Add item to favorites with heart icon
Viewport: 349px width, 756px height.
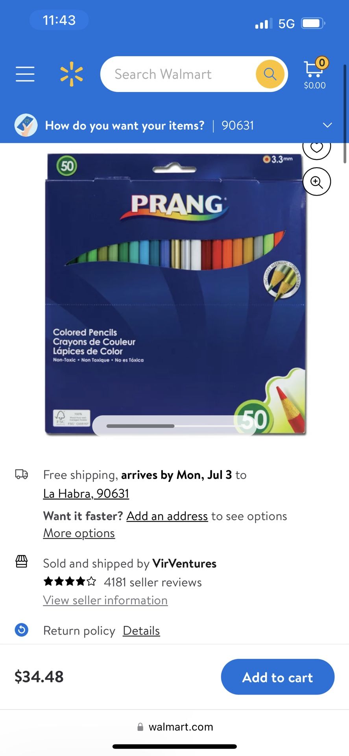pos(317,148)
